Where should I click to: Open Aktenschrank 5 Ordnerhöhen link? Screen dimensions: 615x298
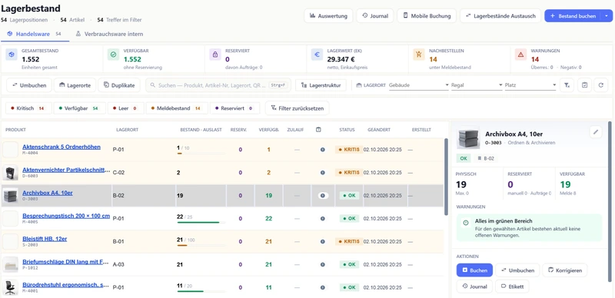[61, 147]
